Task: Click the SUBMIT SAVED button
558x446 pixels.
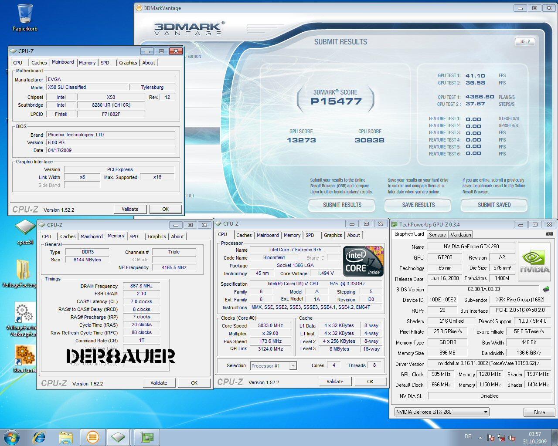Action: [494, 205]
